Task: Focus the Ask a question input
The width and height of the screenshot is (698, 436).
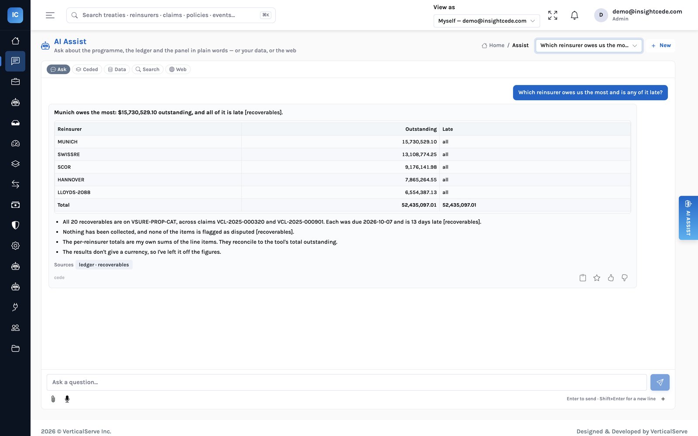Action: 347,382
